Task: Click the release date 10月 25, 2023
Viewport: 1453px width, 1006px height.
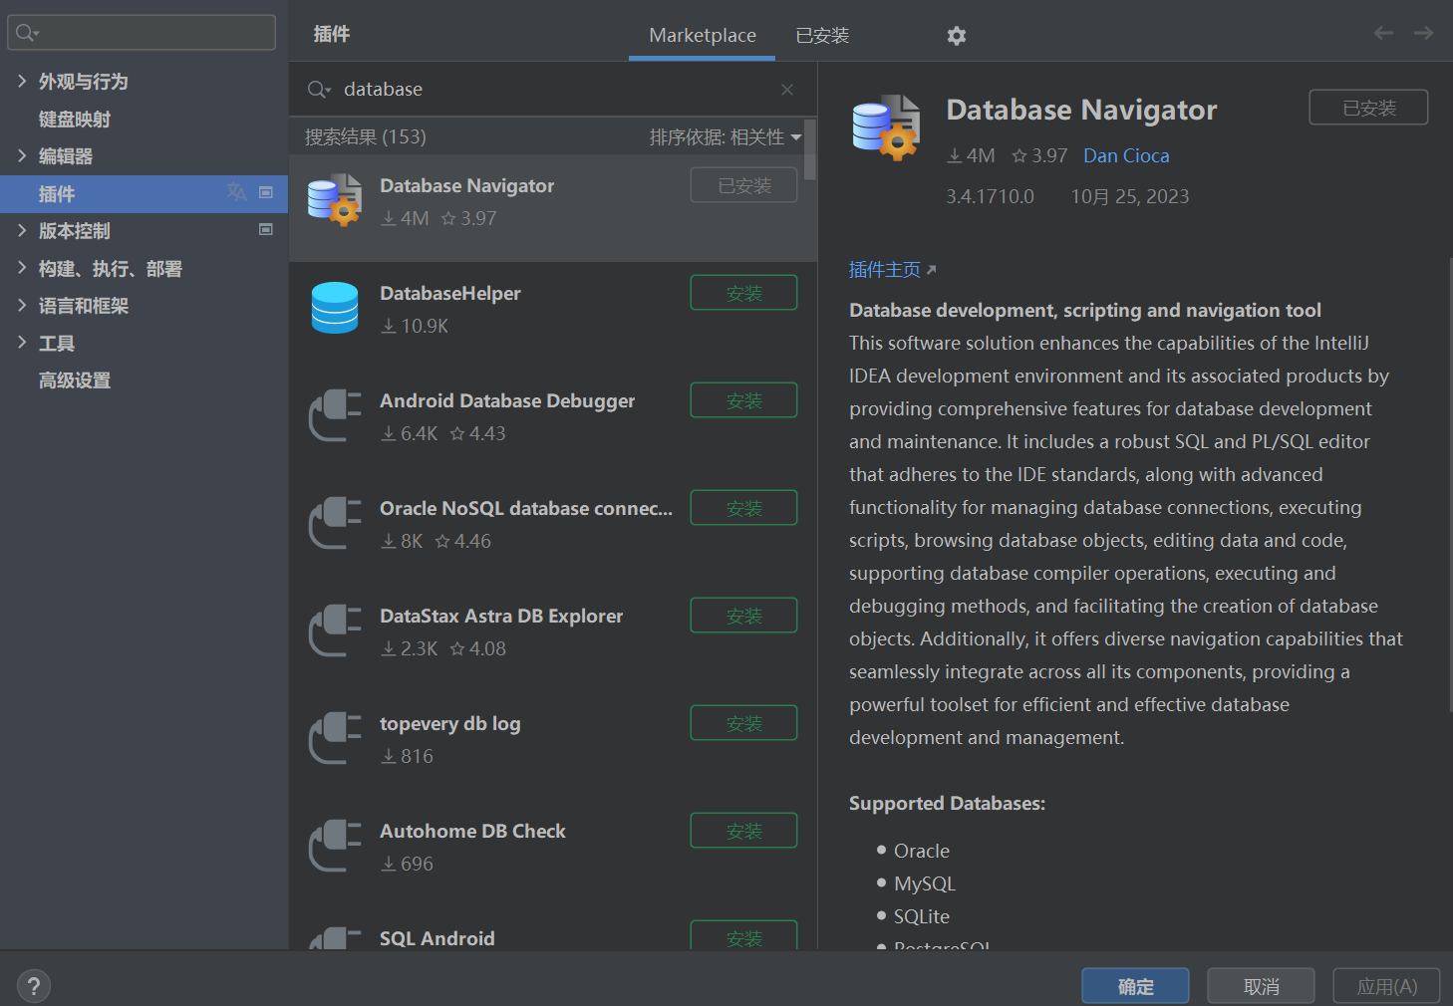Action: [x=1130, y=196]
